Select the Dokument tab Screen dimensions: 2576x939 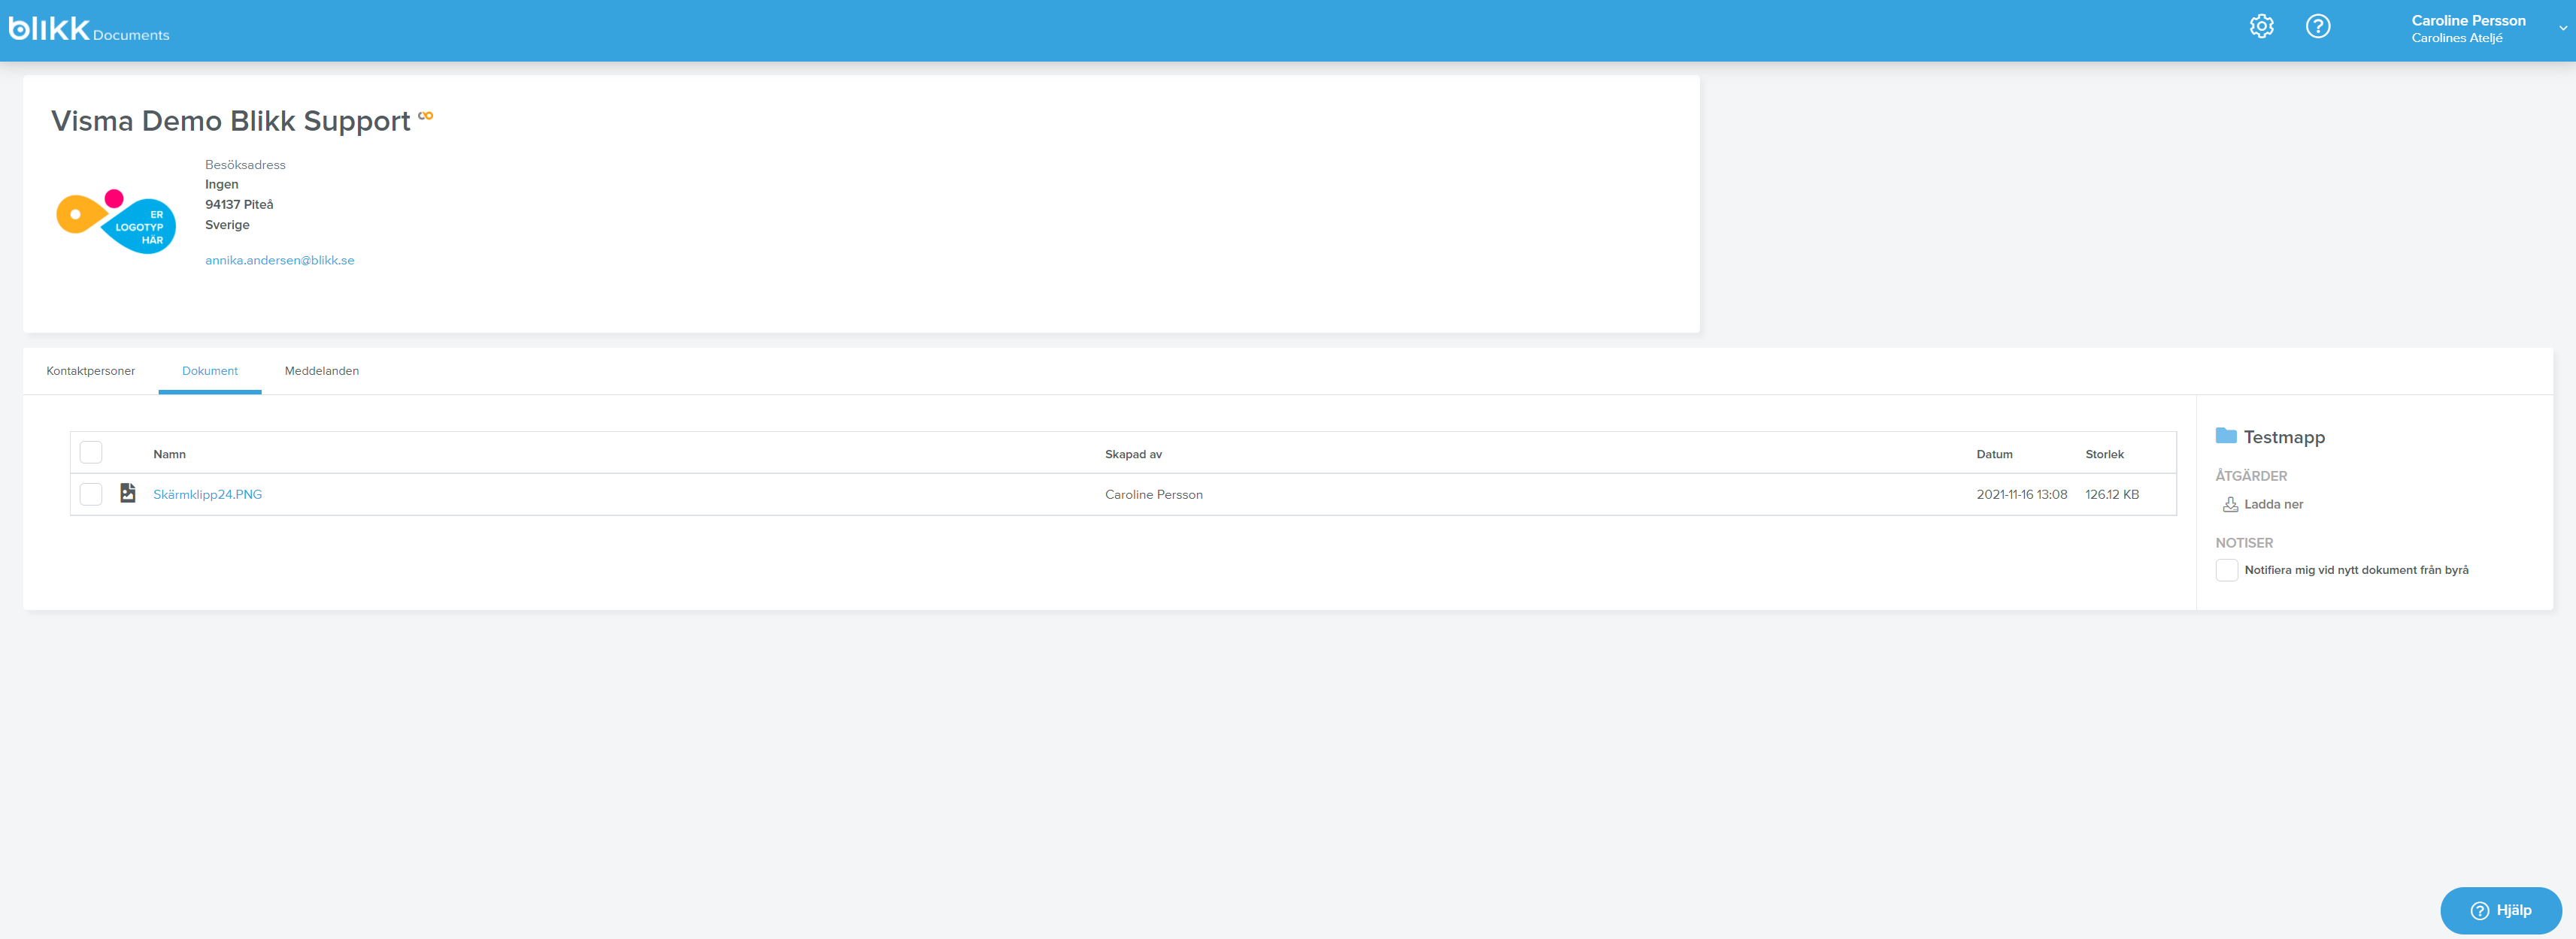(210, 372)
